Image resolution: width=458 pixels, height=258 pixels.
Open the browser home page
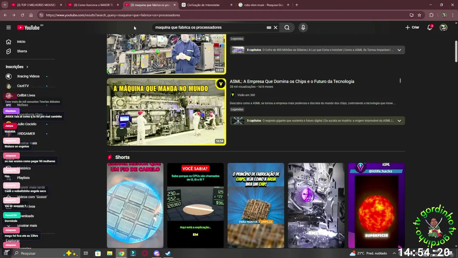(x=31, y=15)
